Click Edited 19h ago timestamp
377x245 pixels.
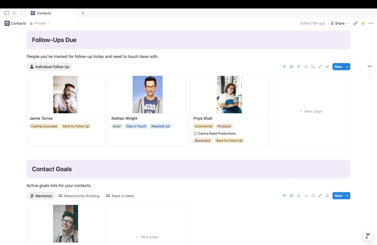tap(313, 23)
